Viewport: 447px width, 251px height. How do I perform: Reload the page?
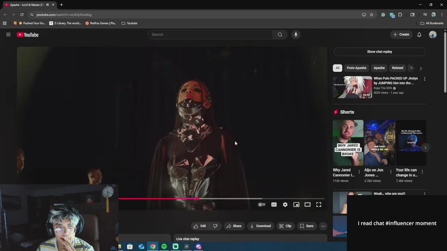22,15
